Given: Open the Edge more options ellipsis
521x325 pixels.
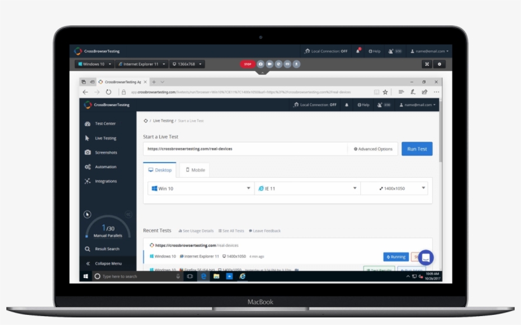Looking at the screenshot, I should point(436,92).
